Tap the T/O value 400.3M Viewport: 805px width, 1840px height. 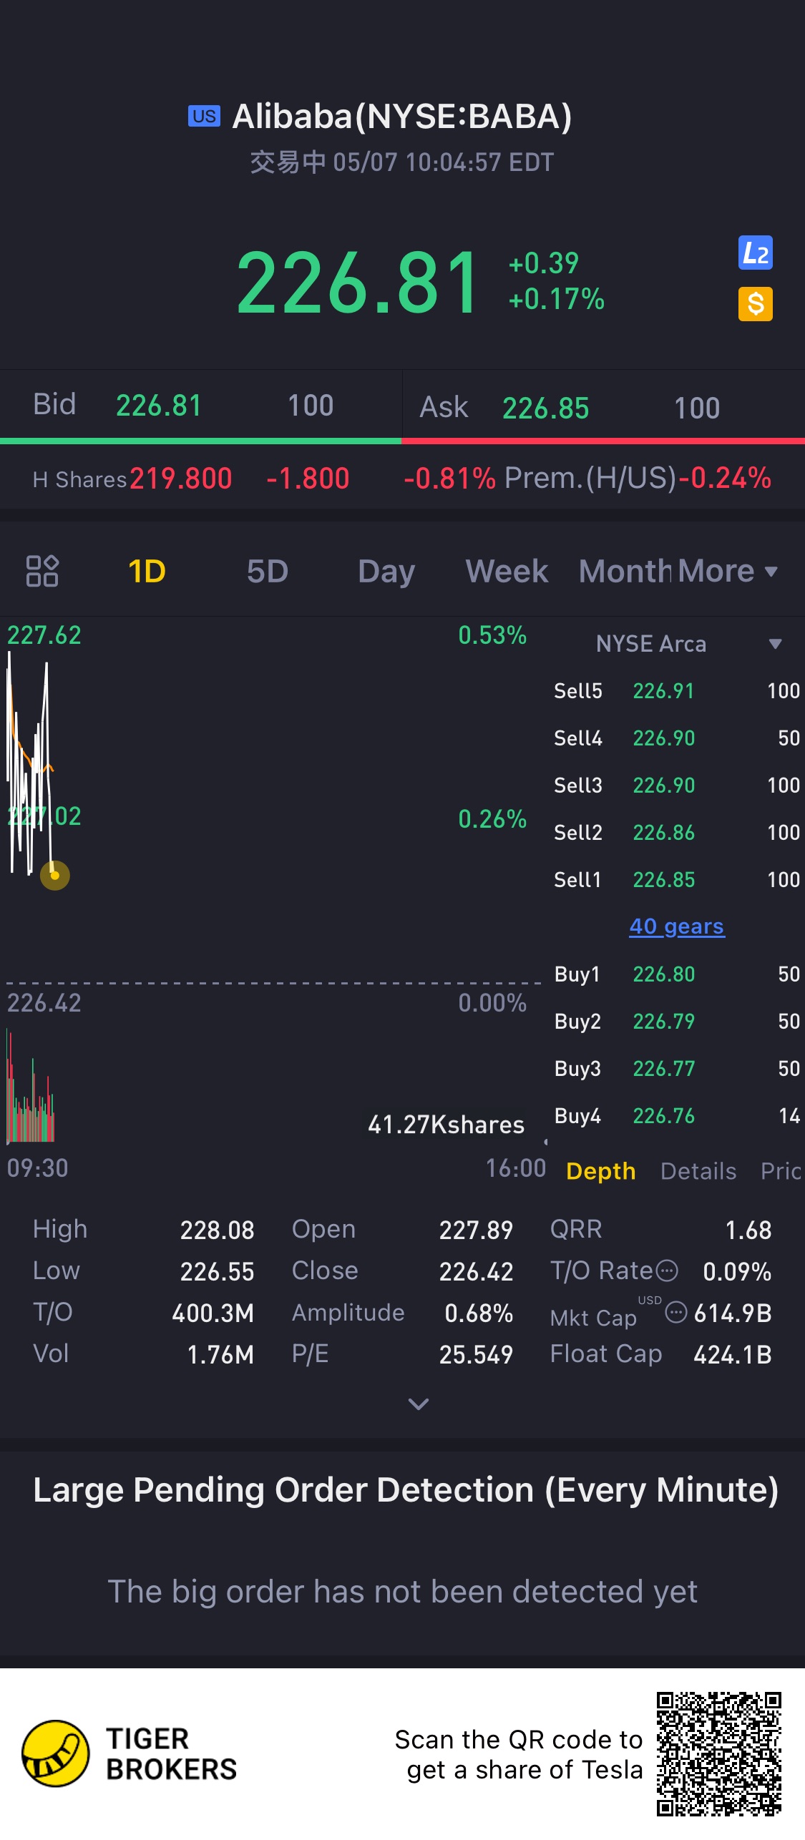pos(213,1313)
